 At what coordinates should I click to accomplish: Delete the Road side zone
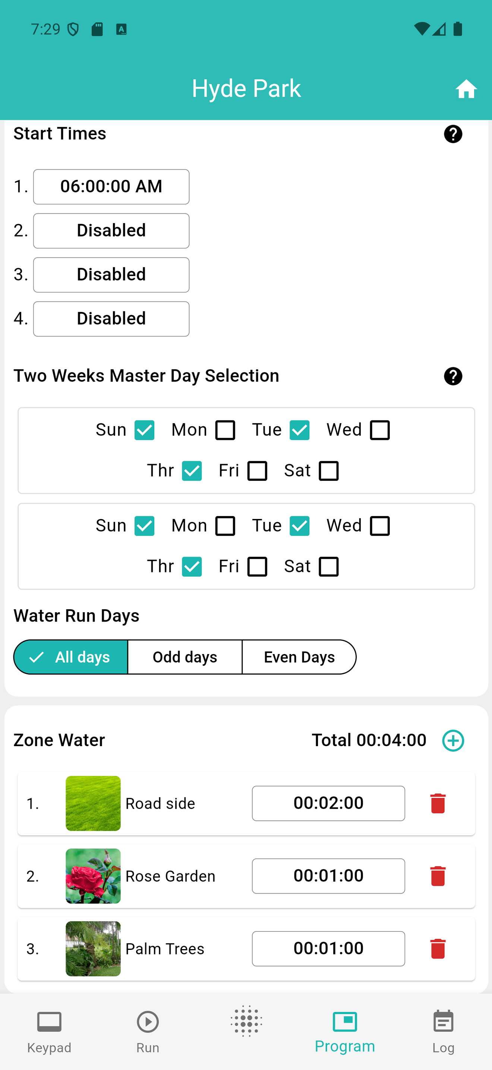(x=438, y=803)
